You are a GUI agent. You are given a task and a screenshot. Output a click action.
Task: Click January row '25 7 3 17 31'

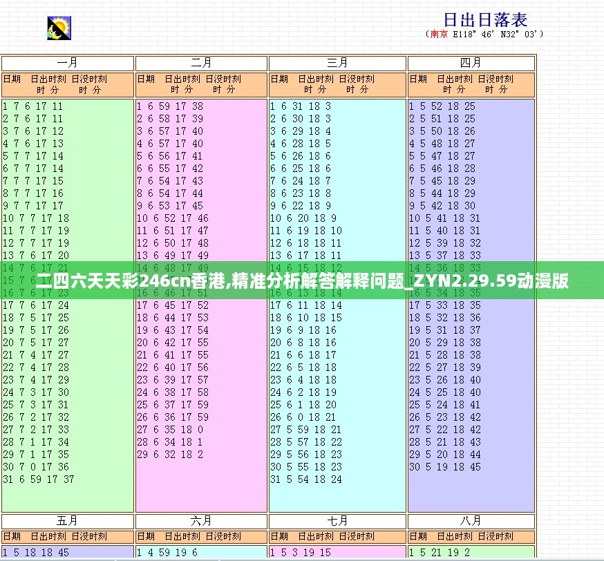[36, 405]
